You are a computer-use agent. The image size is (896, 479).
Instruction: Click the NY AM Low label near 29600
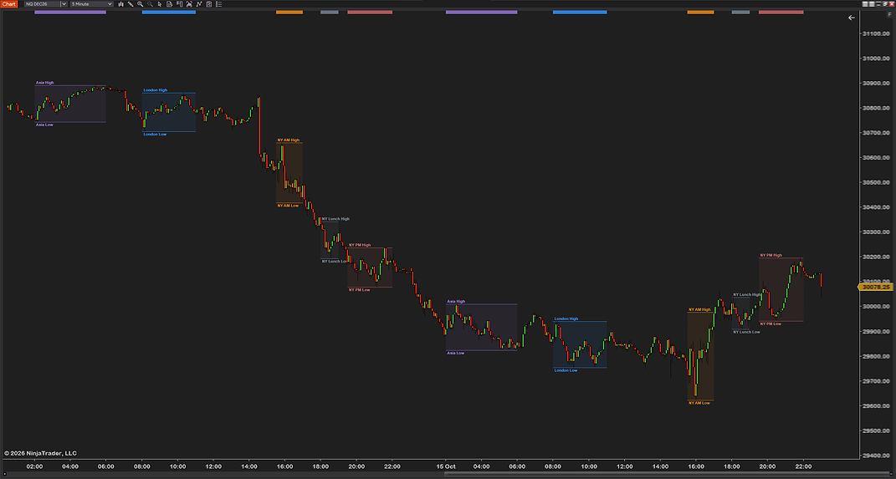tap(699, 403)
